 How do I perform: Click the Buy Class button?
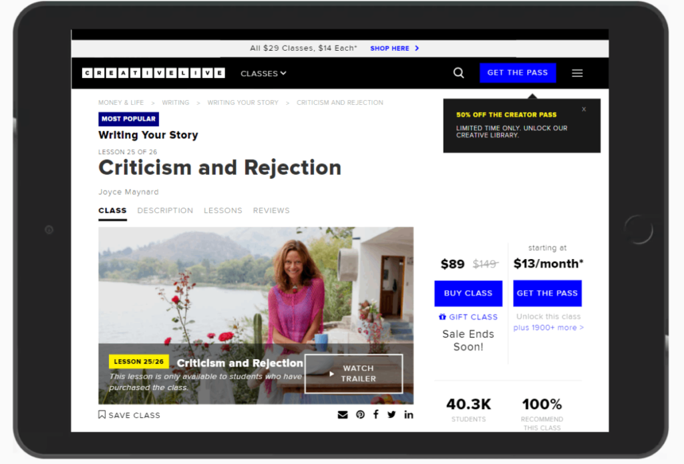click(x=468, y=293)
